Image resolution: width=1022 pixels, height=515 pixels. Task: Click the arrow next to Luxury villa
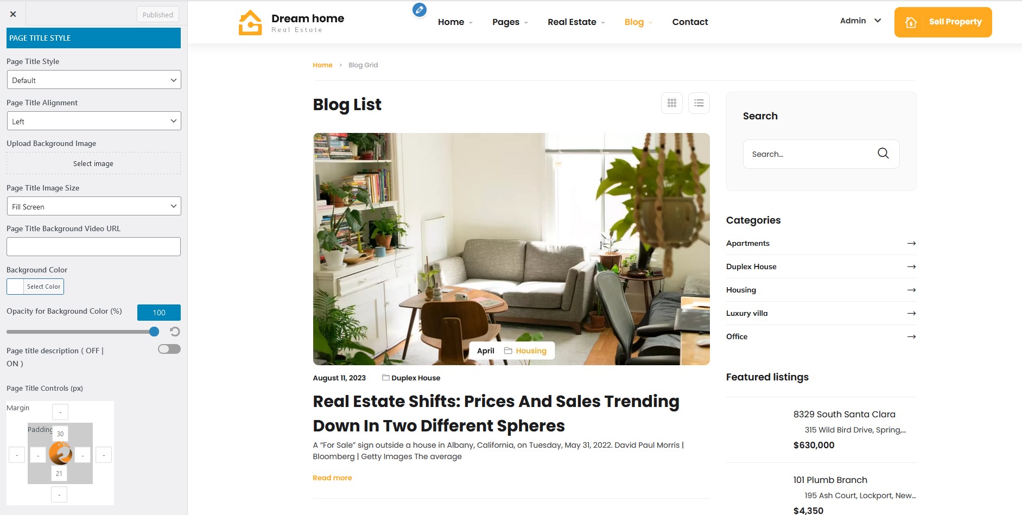coord(911,313)
